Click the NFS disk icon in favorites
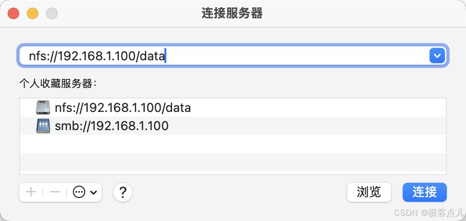Screen dimensions: 466x221 point(43,108)
